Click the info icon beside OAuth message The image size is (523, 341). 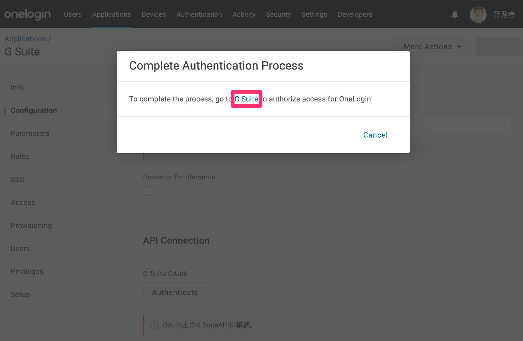(155, 325)
